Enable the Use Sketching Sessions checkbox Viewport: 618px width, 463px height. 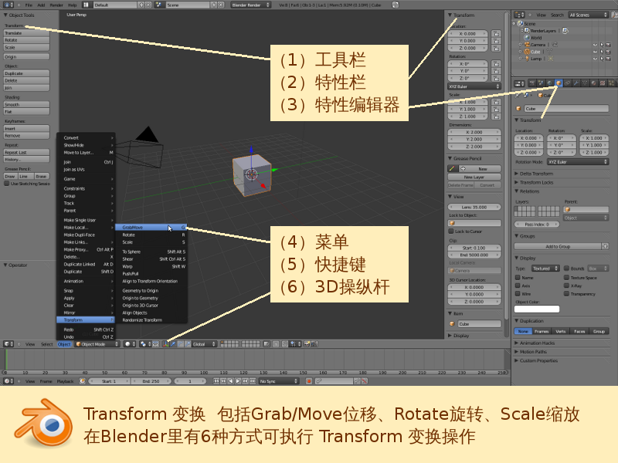(7, 184)
